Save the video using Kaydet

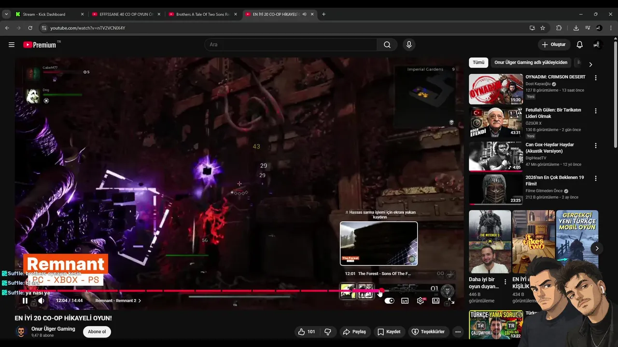click(x=389, y=332)
